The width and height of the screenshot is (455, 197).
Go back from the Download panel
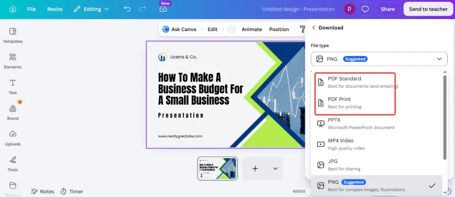313,28
